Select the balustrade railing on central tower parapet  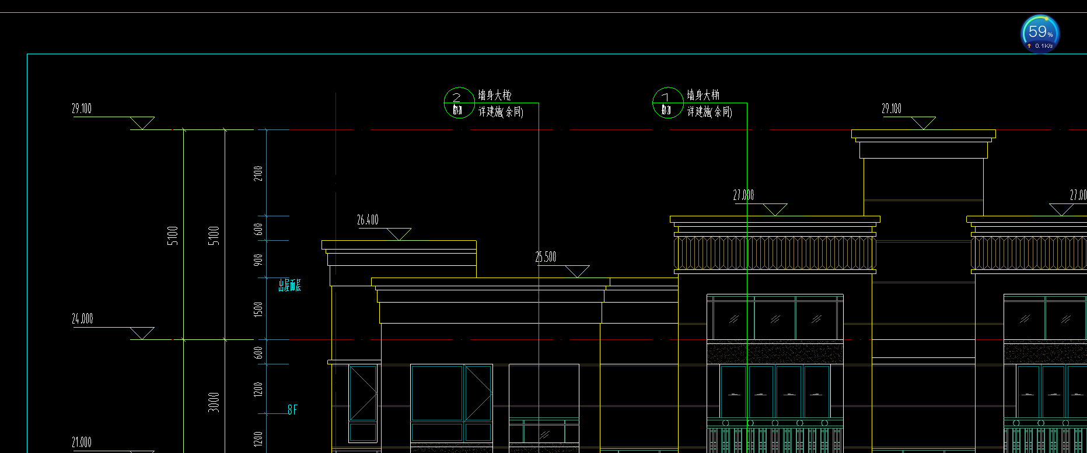coord(775,253)
